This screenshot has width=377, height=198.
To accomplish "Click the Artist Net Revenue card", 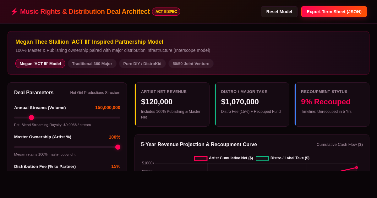I will (172, 104).
